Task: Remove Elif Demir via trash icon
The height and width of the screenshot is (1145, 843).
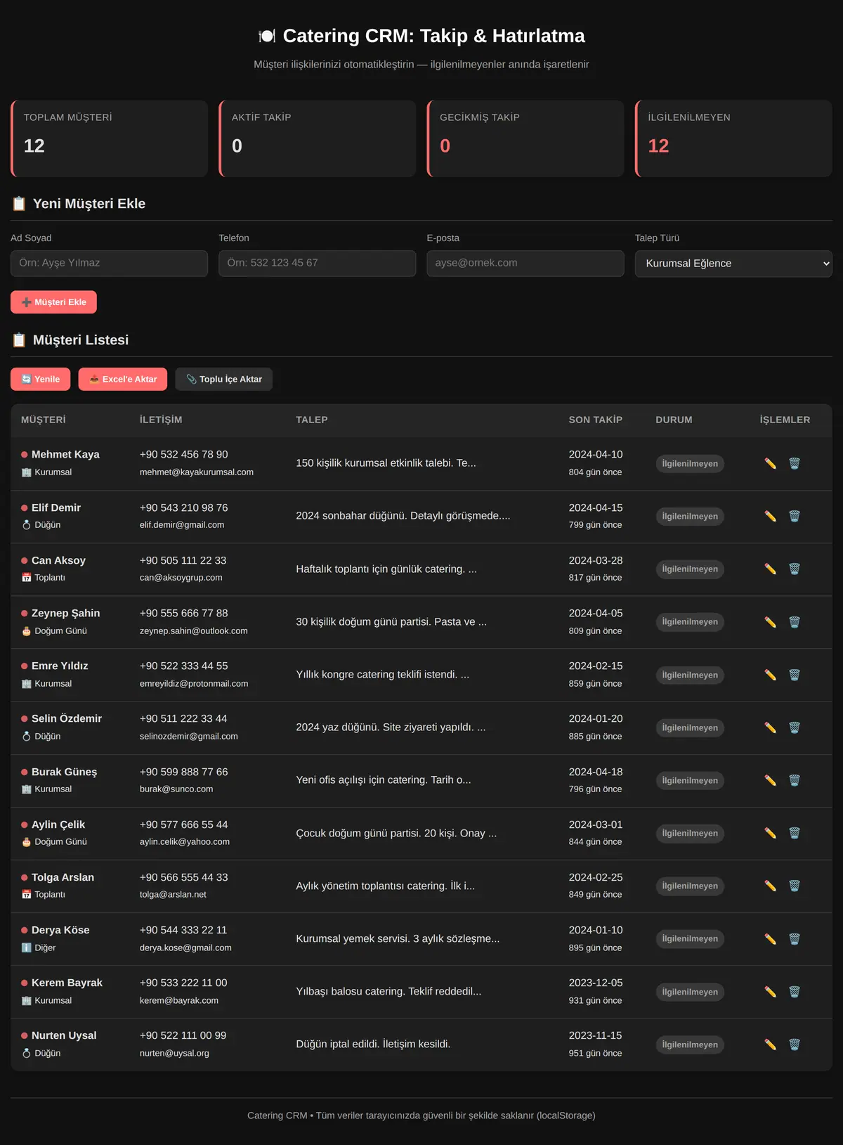Action: (x=795, y=517)
